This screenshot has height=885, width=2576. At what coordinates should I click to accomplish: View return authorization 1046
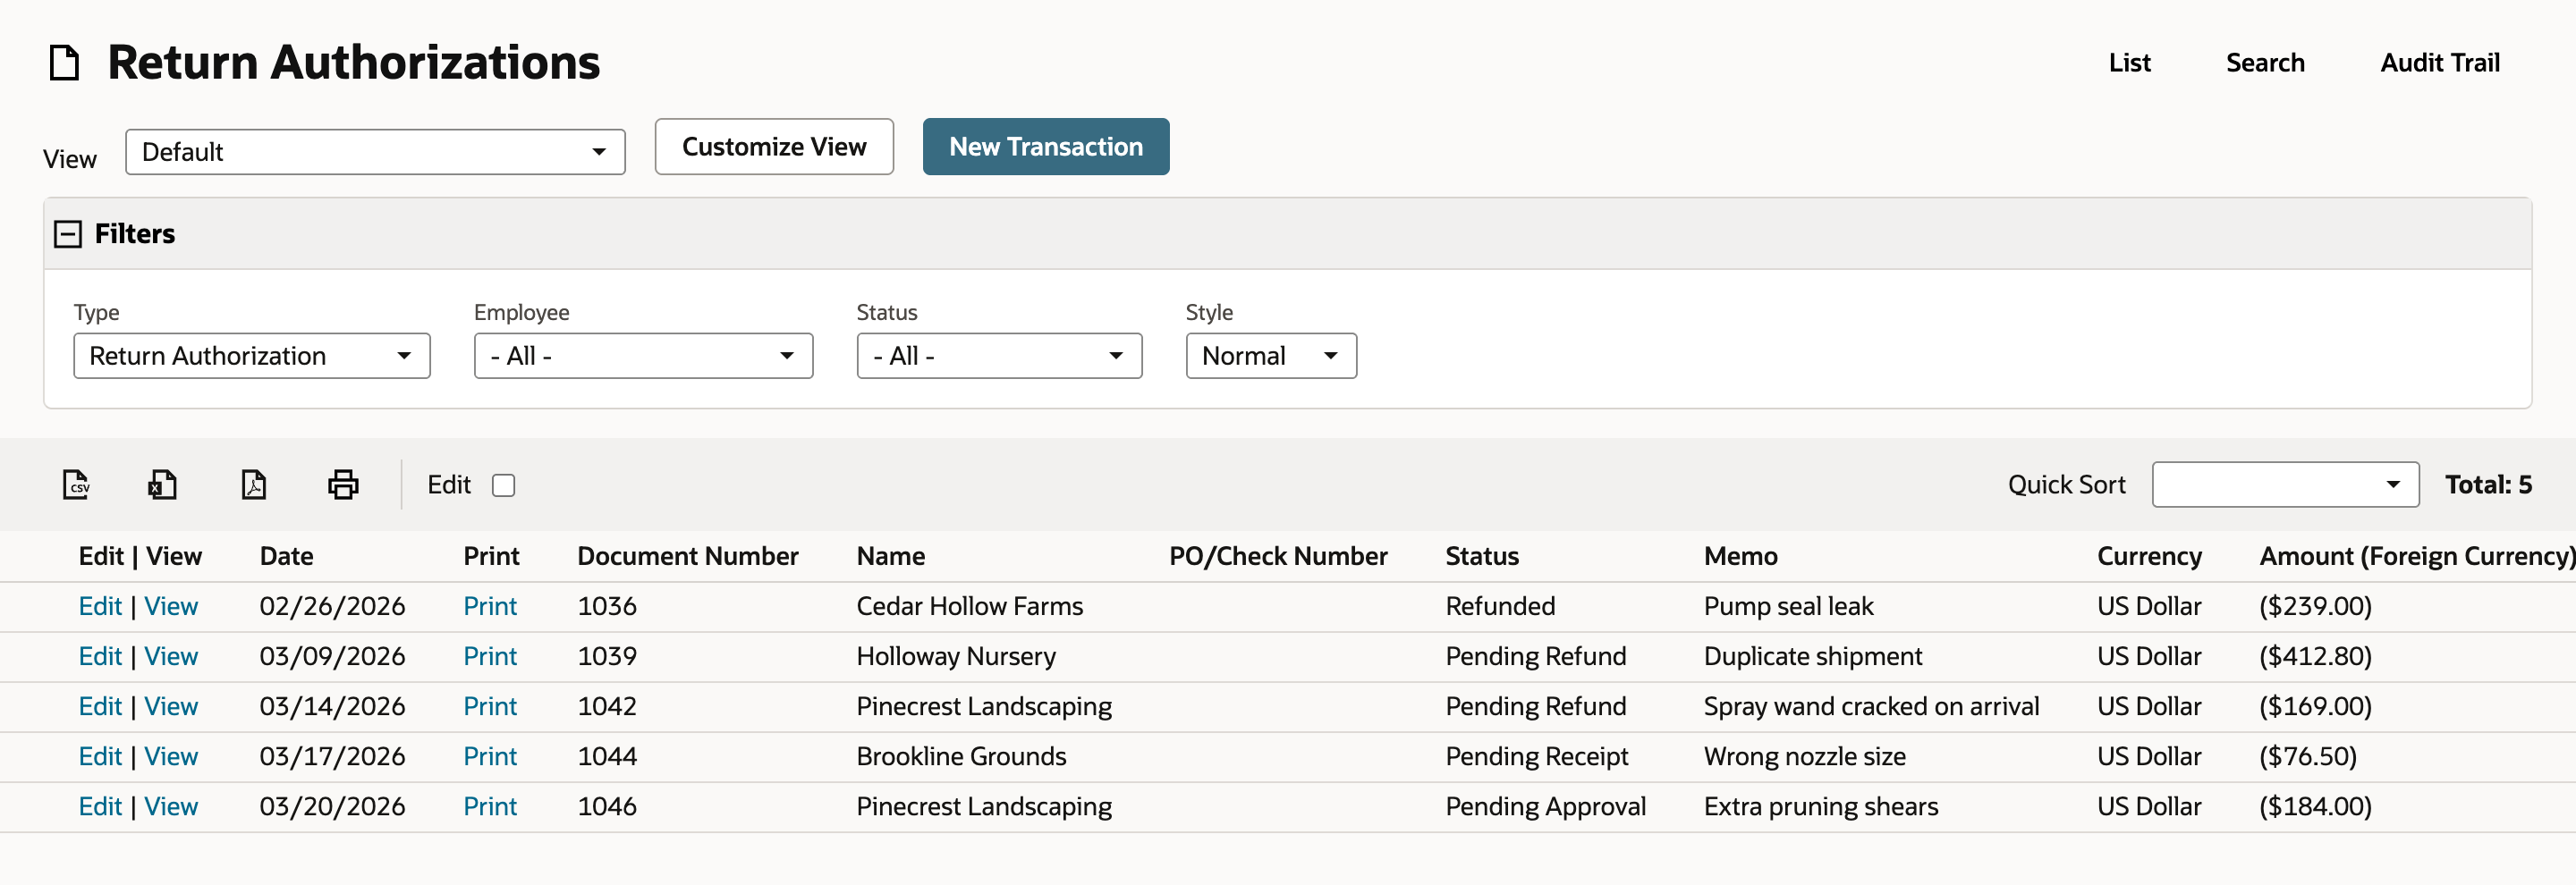point(171,806)
